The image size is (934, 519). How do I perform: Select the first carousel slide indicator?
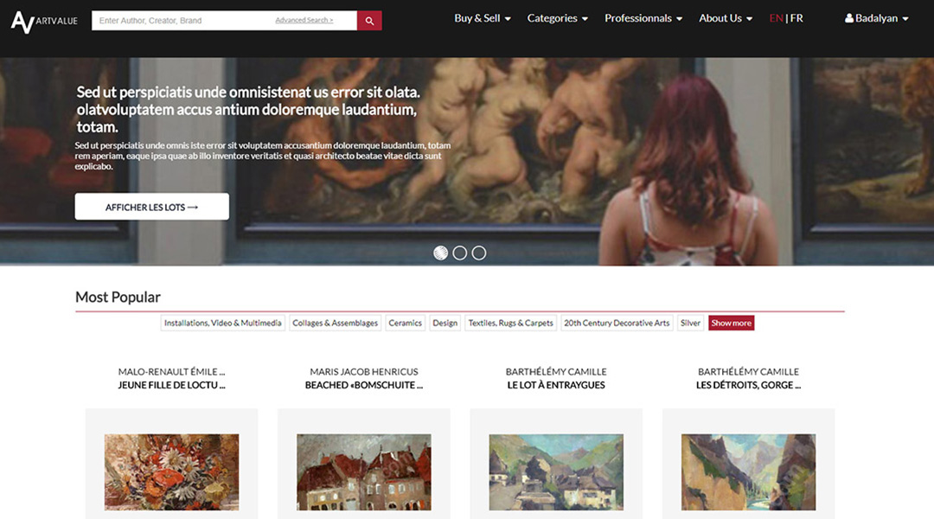tap(441, 253)
